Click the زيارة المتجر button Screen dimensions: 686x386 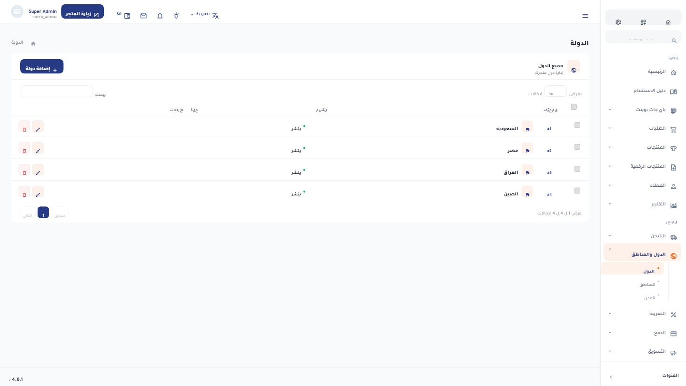82,12
